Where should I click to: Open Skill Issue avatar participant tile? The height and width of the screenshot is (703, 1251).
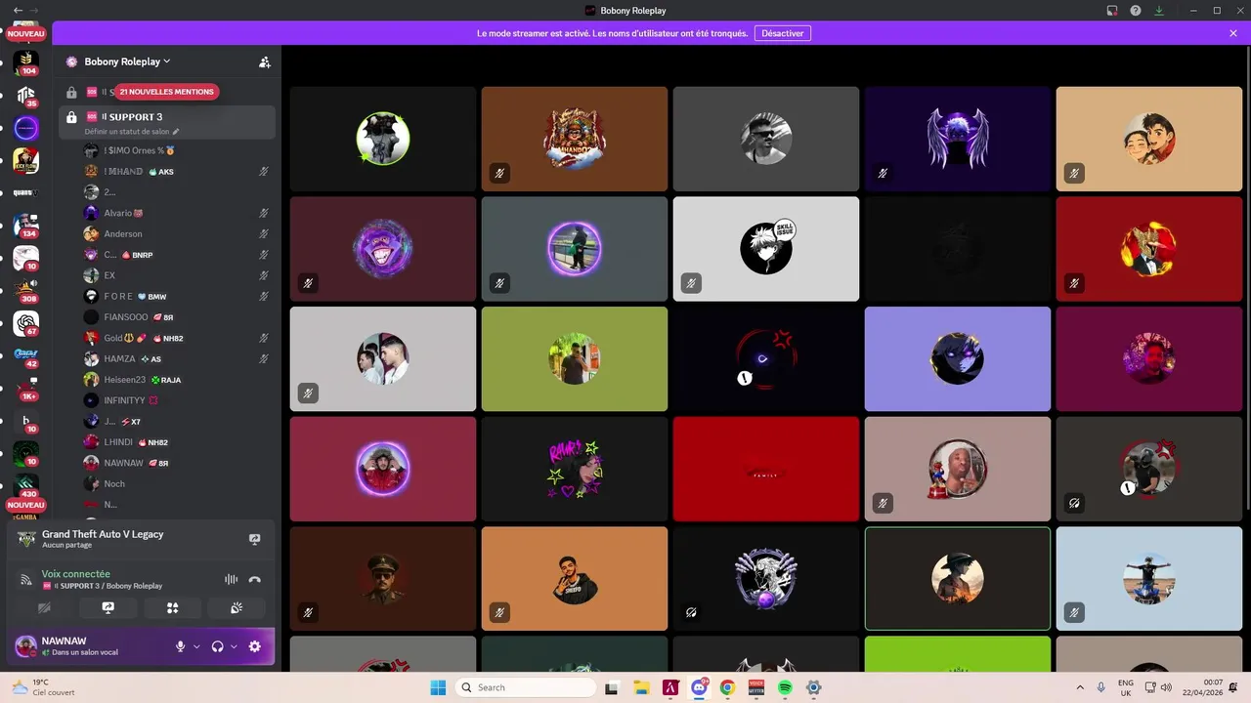click(x=766, y=249)
